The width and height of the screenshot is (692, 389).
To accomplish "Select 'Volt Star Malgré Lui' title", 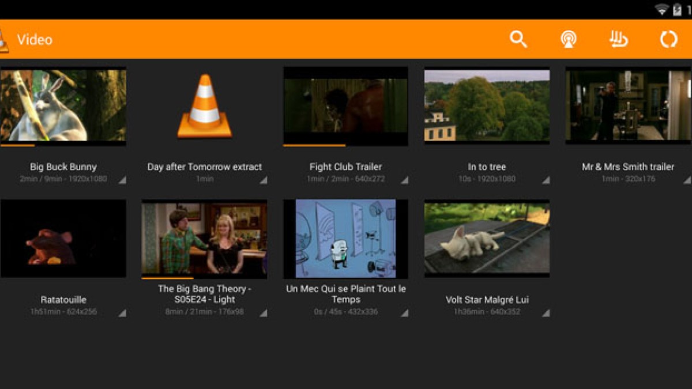I will pyautogui.click(x=487, y=300).
